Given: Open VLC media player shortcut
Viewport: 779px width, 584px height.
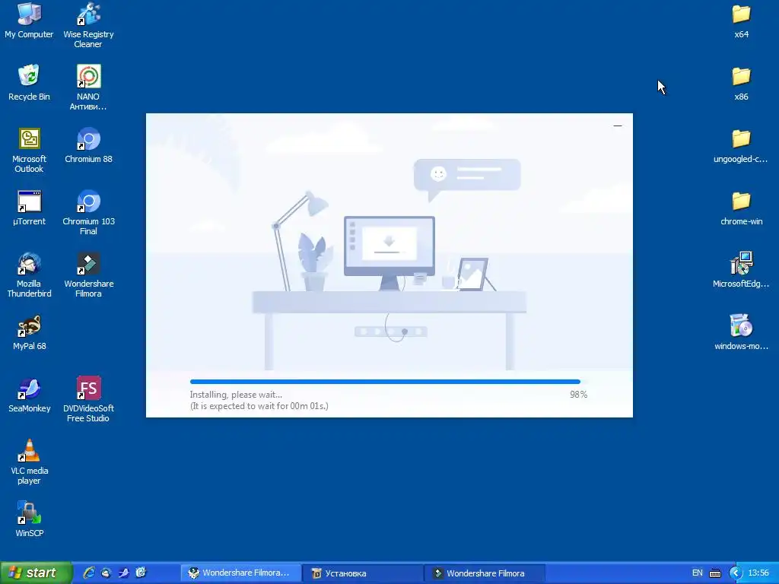Looking at the screenshot, I should point(29,462).
